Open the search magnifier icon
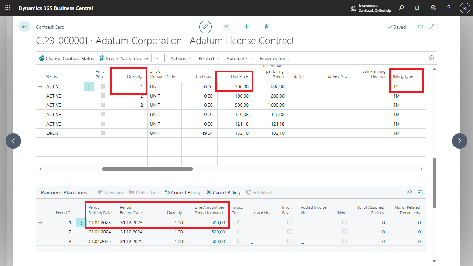The image size is (473, 266). tap(401, 8)
